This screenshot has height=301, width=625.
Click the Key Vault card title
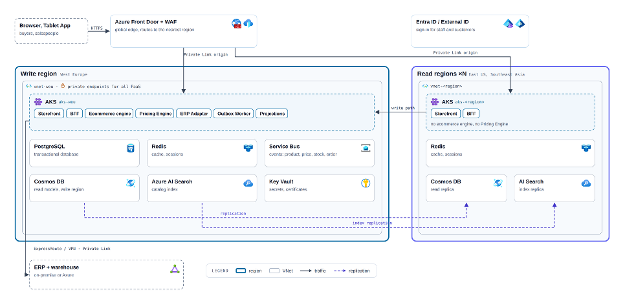(281, 182)
